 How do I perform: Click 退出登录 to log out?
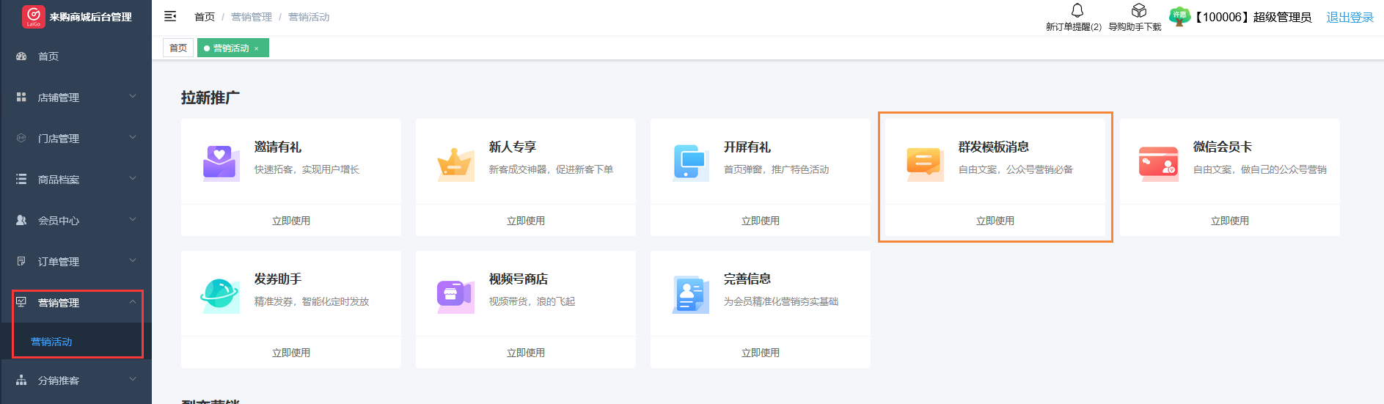[1350, 17]
